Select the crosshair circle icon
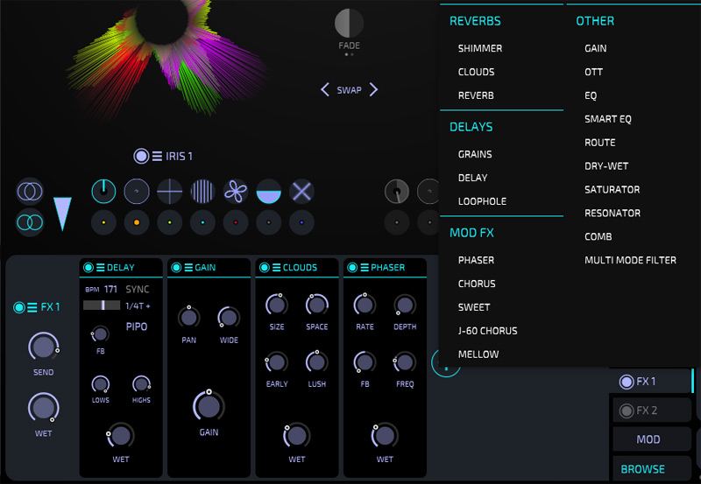701x484 pixels. click(x=170, y=191)
